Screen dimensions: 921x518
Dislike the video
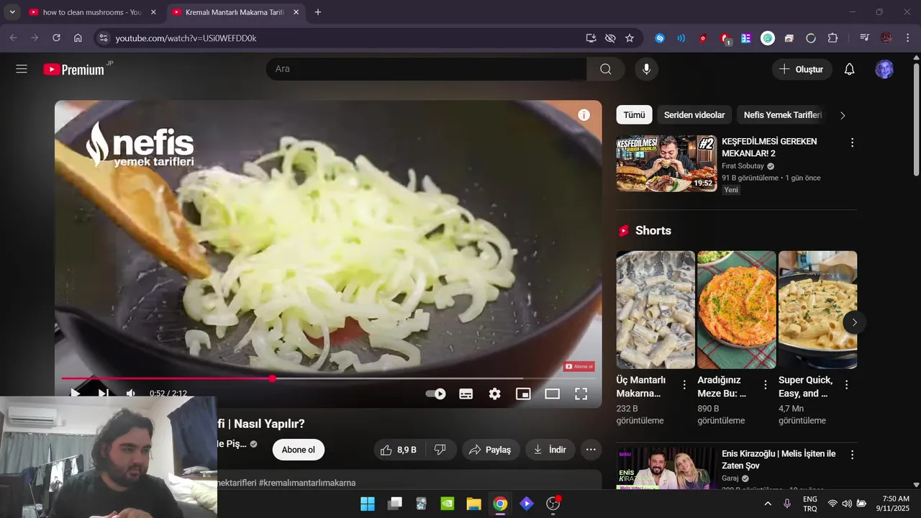(440, 450)
